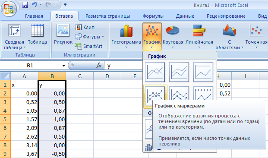Click cell B9 with value -0,50
The height and width of the screenshot is (158, 268).
pos(52,154)
